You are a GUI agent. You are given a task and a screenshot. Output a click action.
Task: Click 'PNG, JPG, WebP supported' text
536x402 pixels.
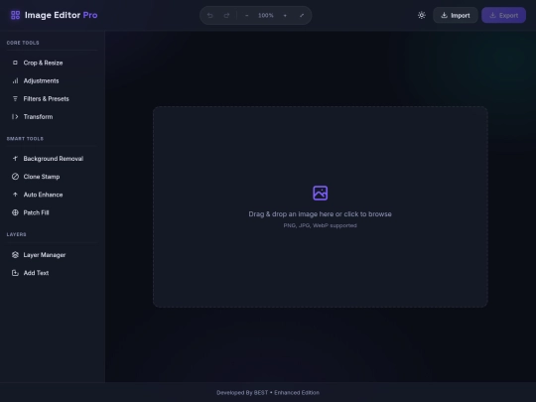coord(320,225)
